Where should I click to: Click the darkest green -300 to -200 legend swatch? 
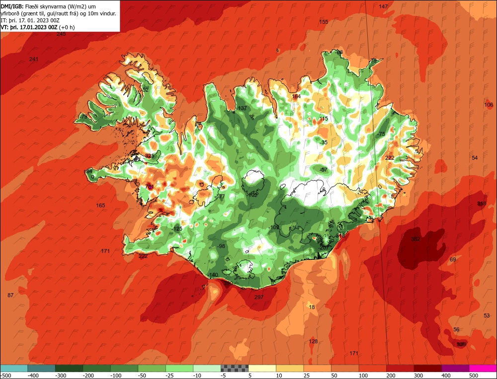69,368
